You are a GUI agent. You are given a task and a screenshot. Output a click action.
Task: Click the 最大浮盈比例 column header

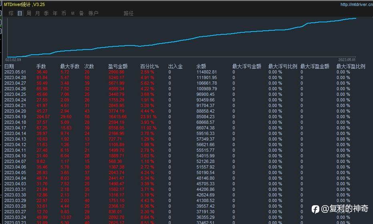tap(351, 66)
